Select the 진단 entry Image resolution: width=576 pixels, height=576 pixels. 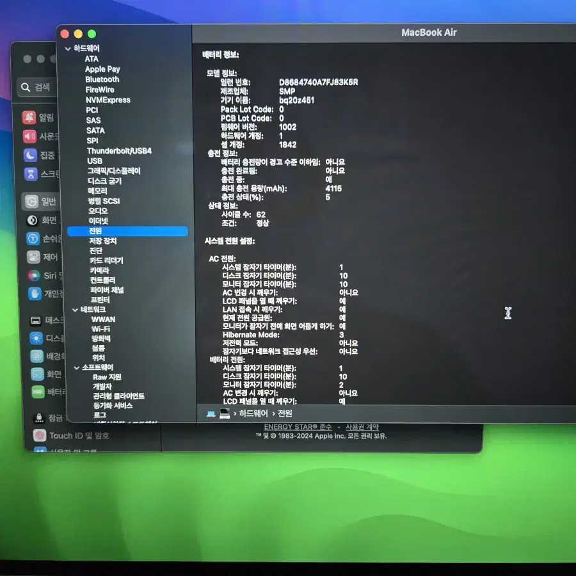click(96, 250)
